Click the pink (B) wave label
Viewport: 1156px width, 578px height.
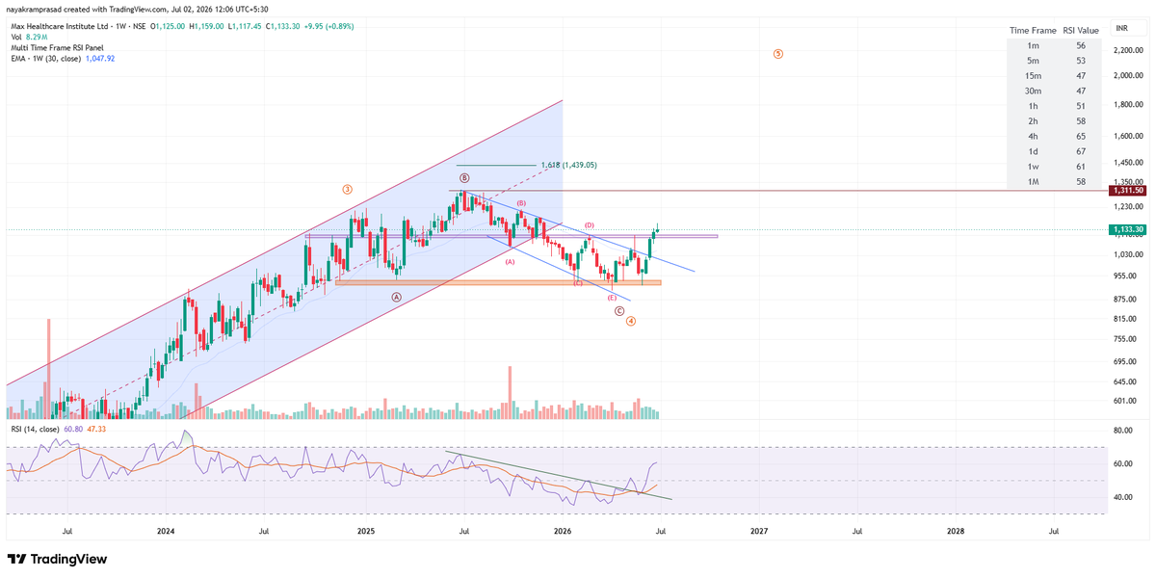tap(521, 203)
